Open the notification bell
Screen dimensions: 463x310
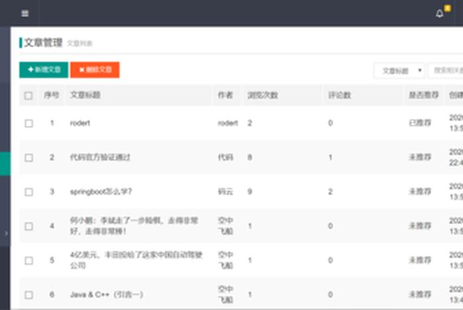click(440, 14)
